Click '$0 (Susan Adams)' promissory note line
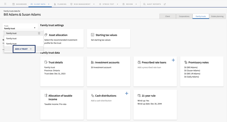This screenshot has height=122, width=227. click(x=192, y=70)
